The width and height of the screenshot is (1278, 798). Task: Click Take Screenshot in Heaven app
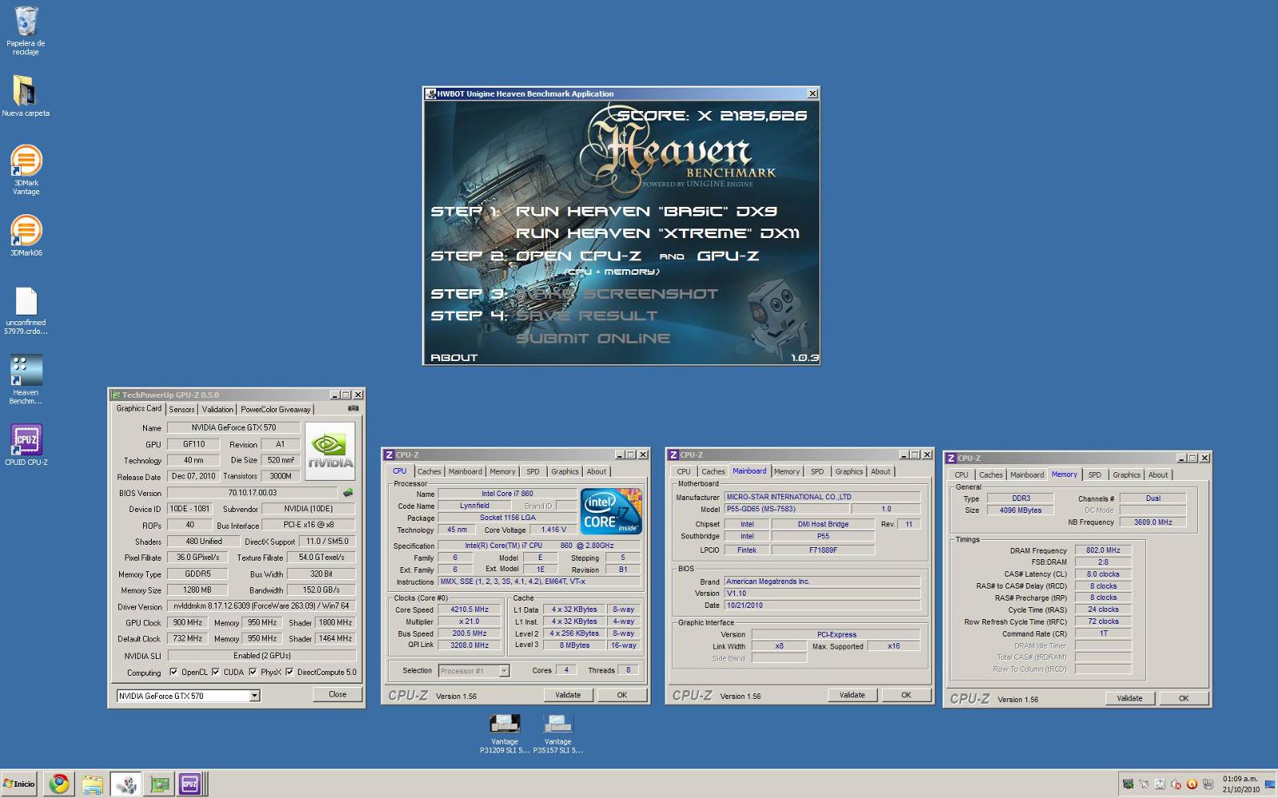pos(617,294)
